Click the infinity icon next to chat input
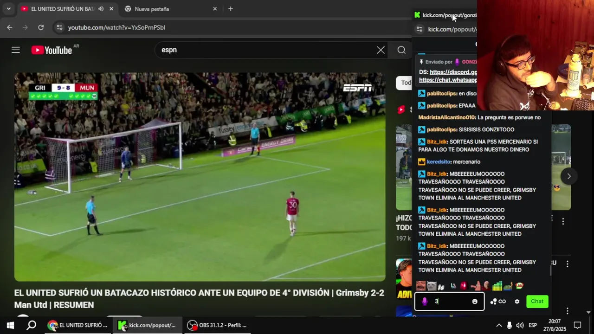Image resolution: width=594 pixels, height=334 pixels. click(x=502, y=302)
